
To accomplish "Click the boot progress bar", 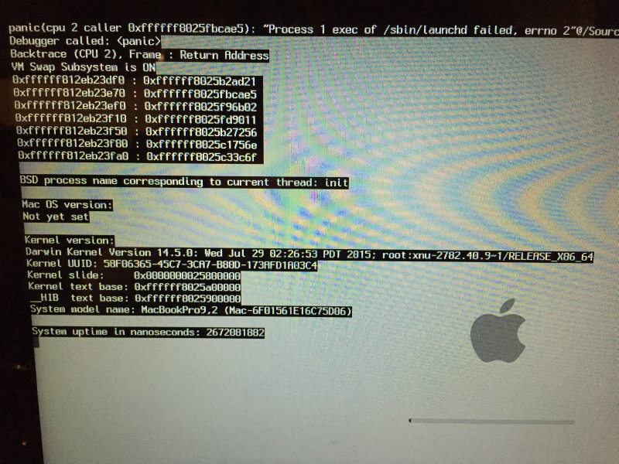I will pyautogui.click(x=492, y=421).
